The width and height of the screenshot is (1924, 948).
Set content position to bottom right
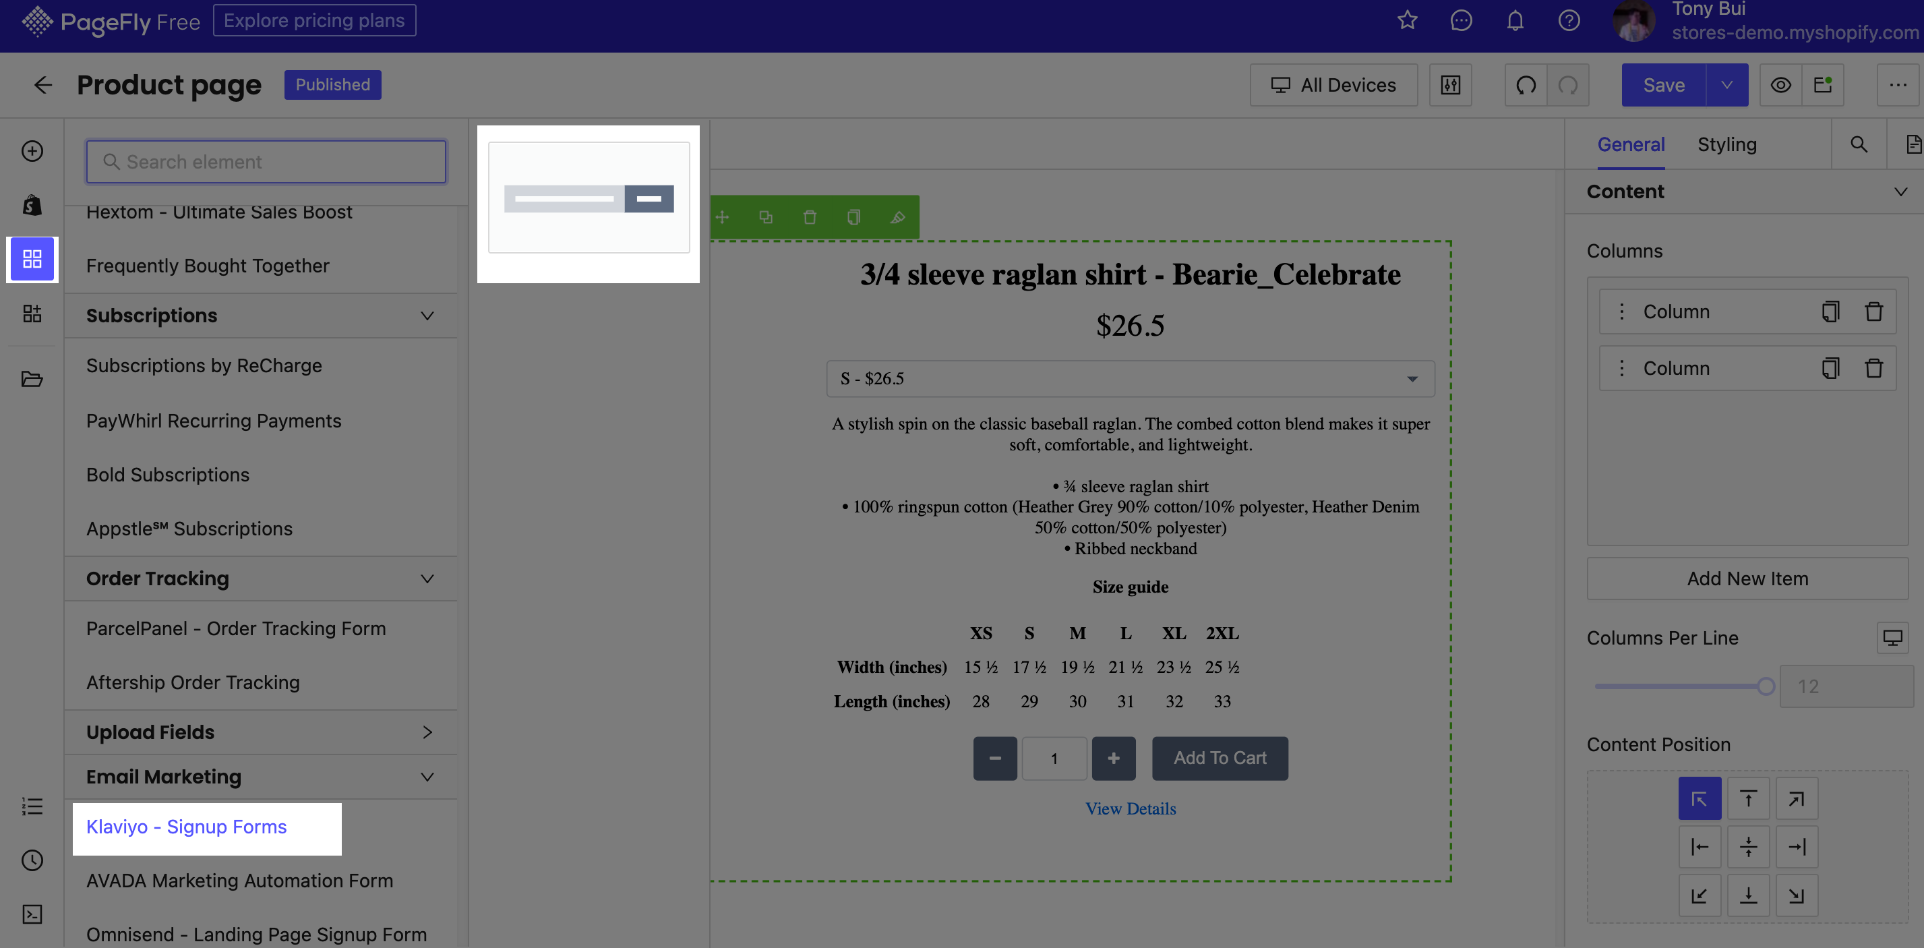pos(1797,895)
